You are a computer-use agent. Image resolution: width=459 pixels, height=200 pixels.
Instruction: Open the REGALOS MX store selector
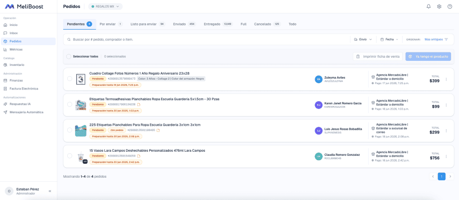tap(105, 6)
